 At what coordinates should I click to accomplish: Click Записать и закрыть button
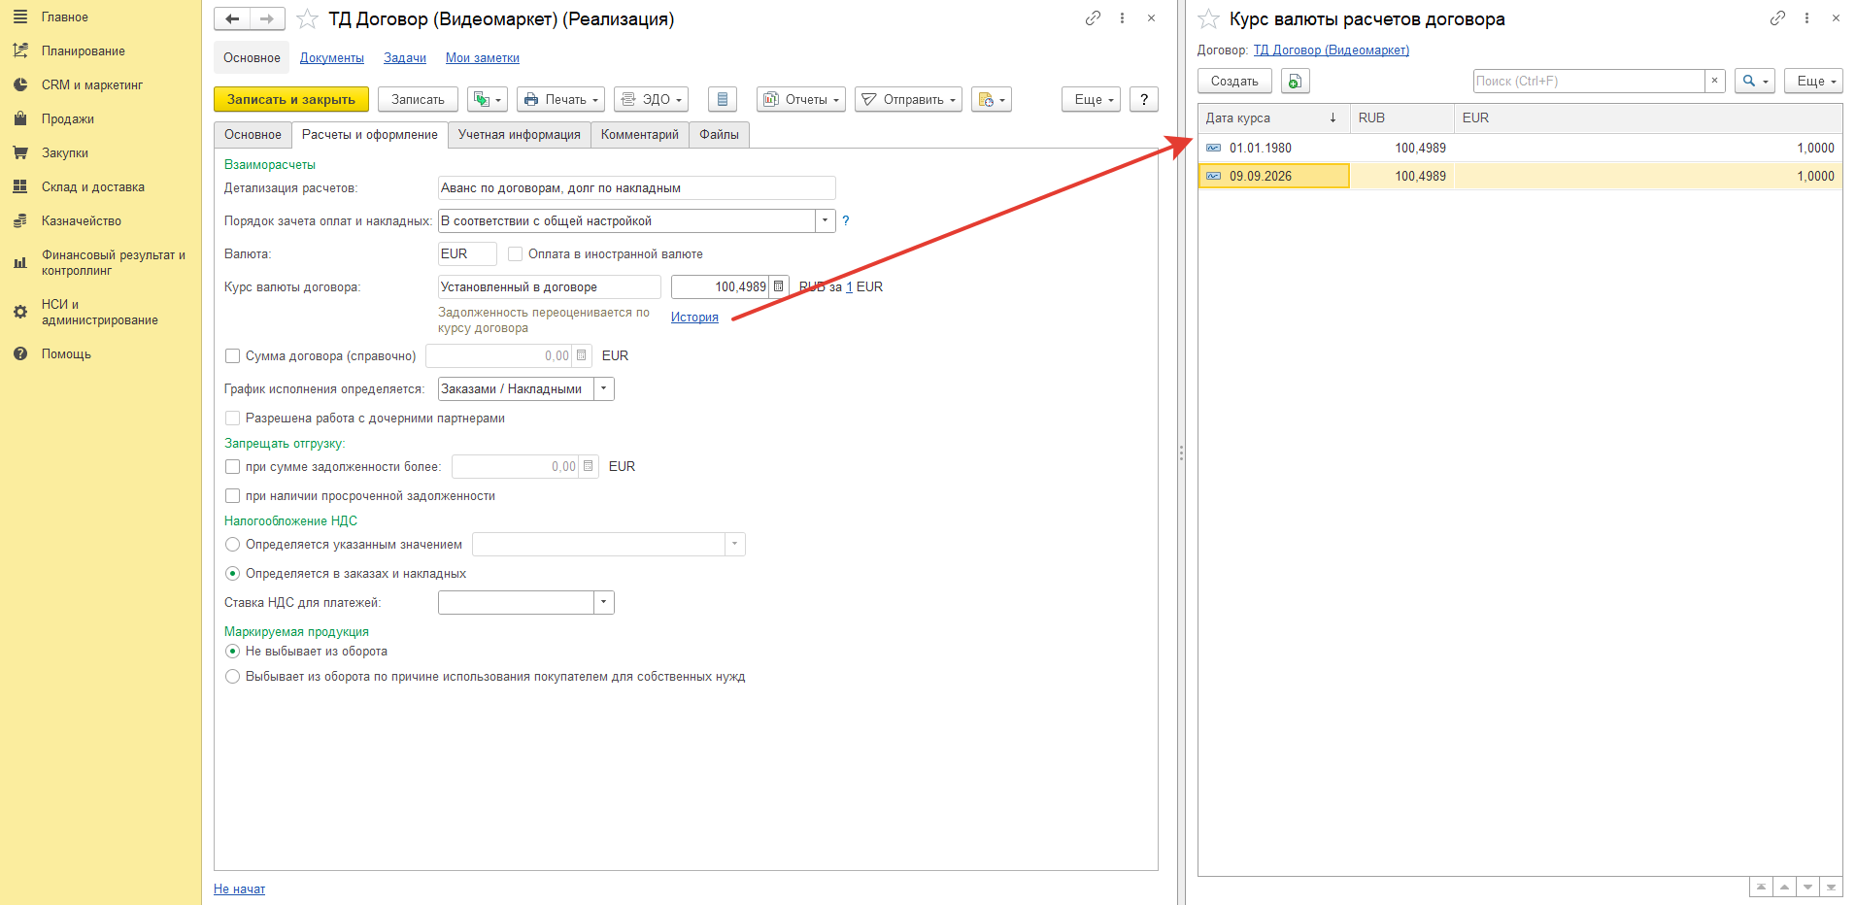291,99
